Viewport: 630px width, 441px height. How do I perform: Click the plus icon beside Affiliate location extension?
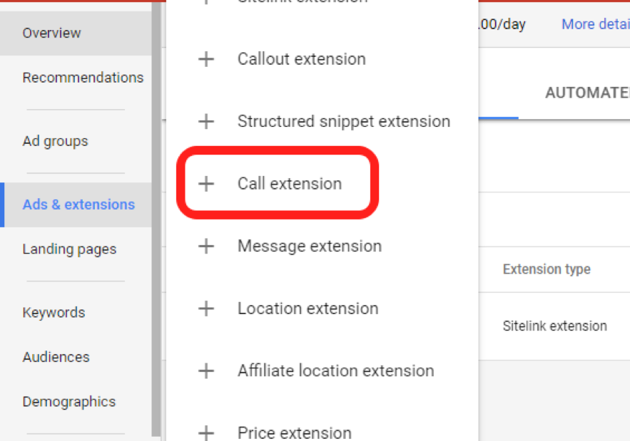click(x=205, y=371)
